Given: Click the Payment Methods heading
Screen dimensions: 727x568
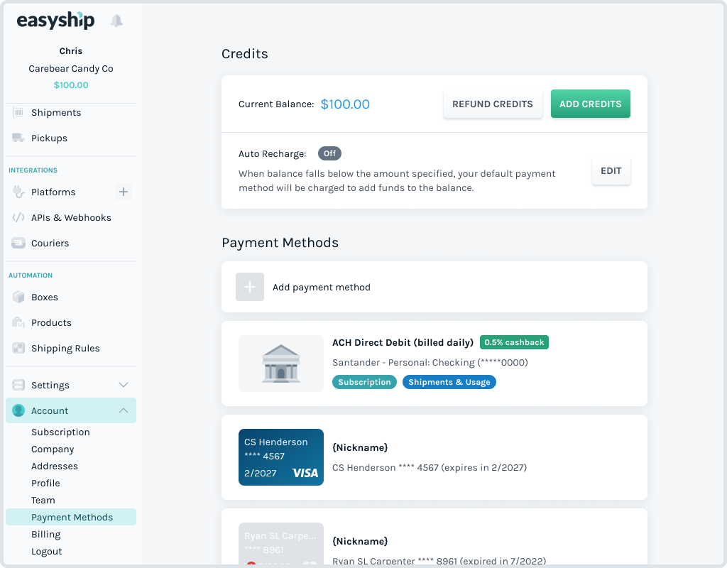Looking at the screenshot, I should 280,243.
